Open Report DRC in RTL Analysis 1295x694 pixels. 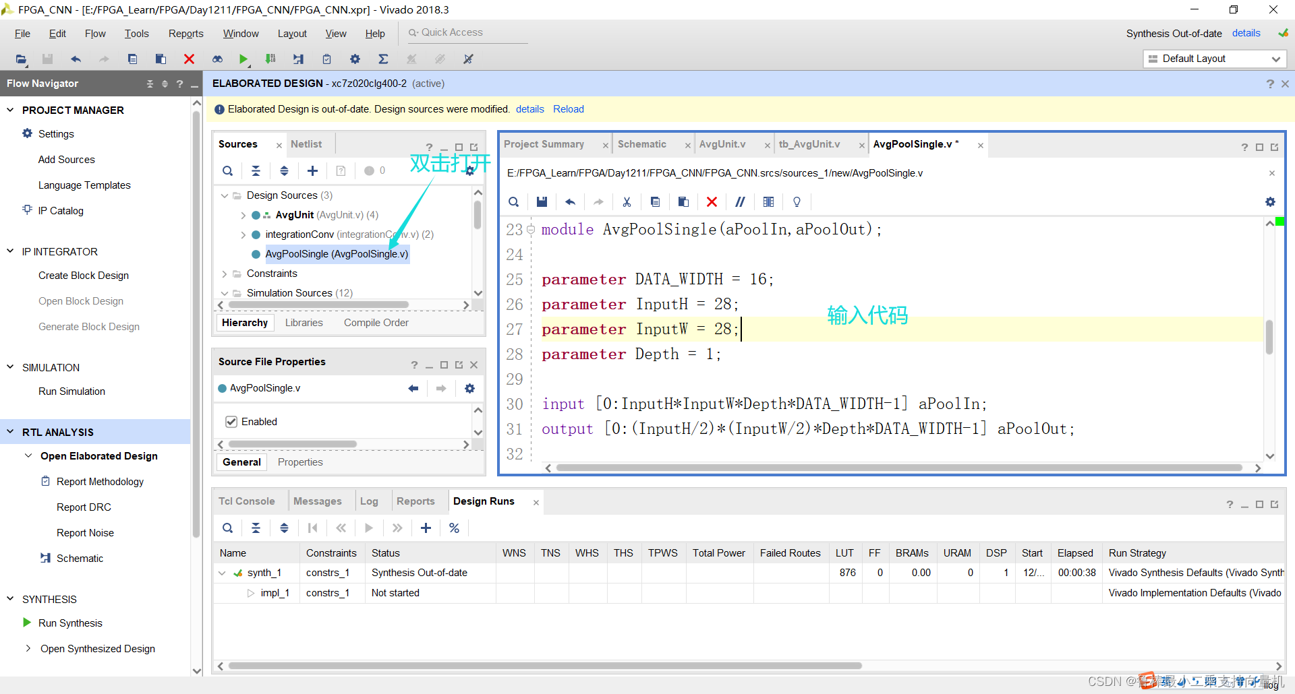[84, 507]
